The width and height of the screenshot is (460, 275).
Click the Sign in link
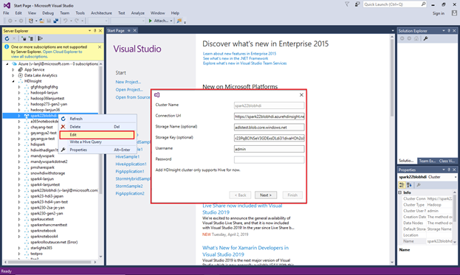click(x=439, y=13)
